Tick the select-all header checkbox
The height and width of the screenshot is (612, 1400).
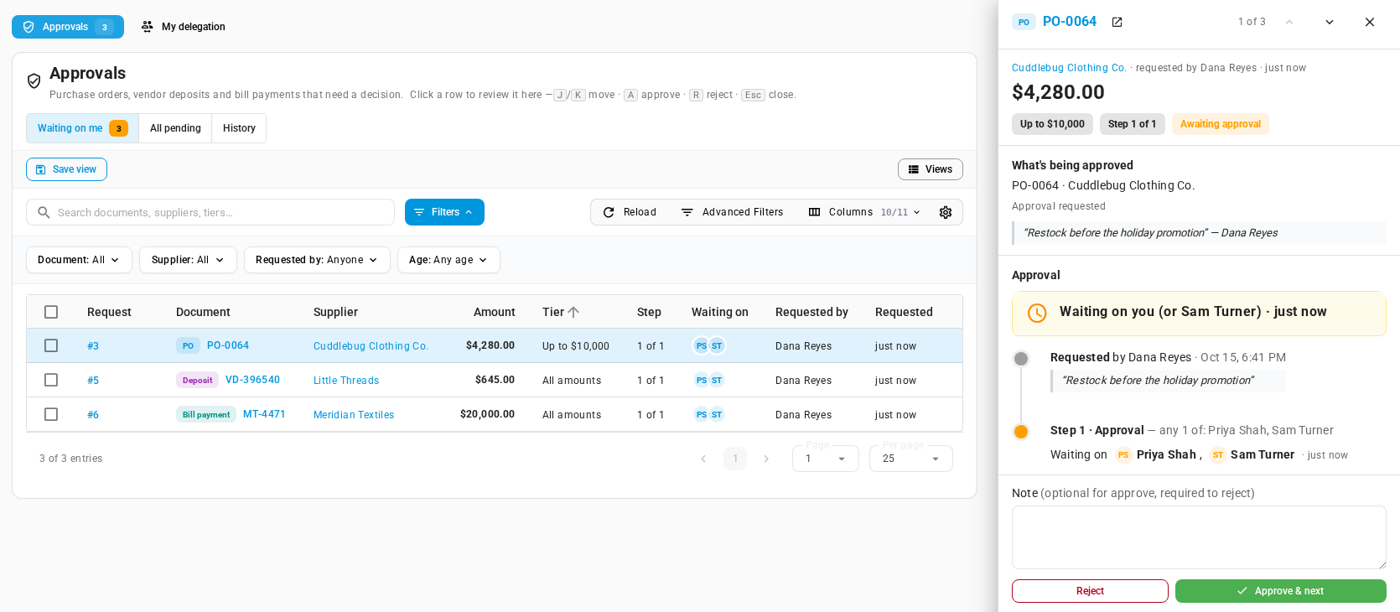coord(51,312)
